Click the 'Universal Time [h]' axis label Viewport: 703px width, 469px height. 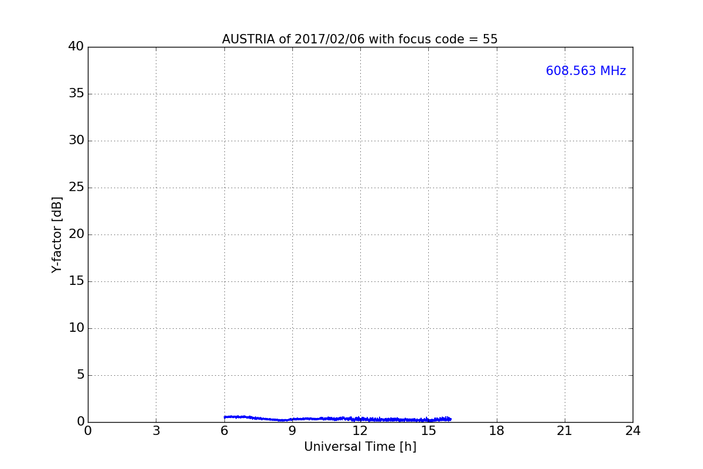click(x=360, y=447)
